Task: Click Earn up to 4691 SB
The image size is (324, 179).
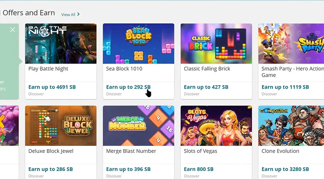Action: [x=52, y=87]
